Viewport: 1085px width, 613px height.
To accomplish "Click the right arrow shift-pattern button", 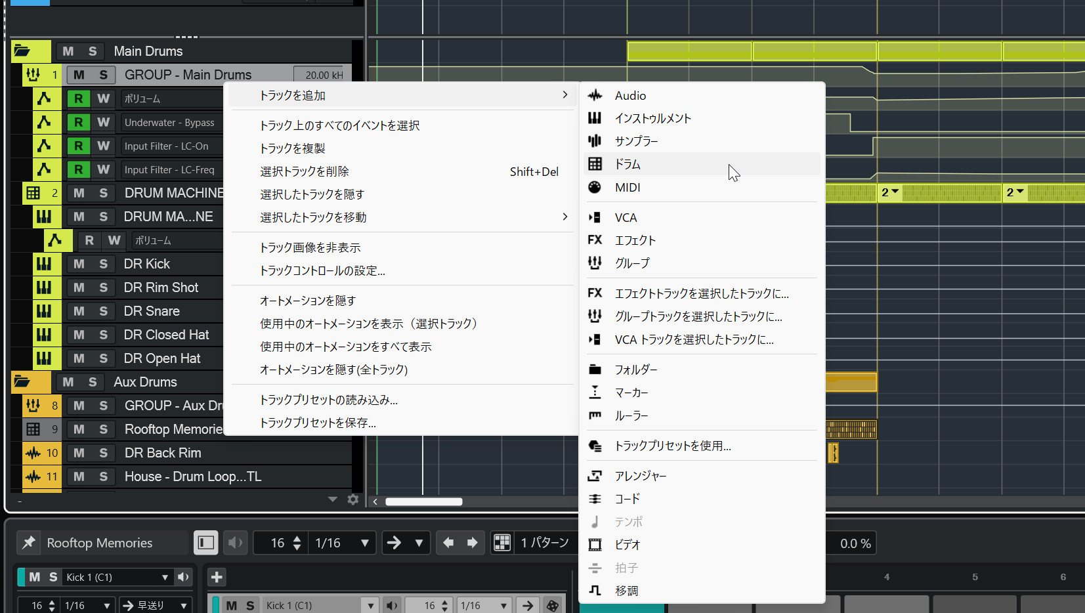I will [x=472, y=543].
